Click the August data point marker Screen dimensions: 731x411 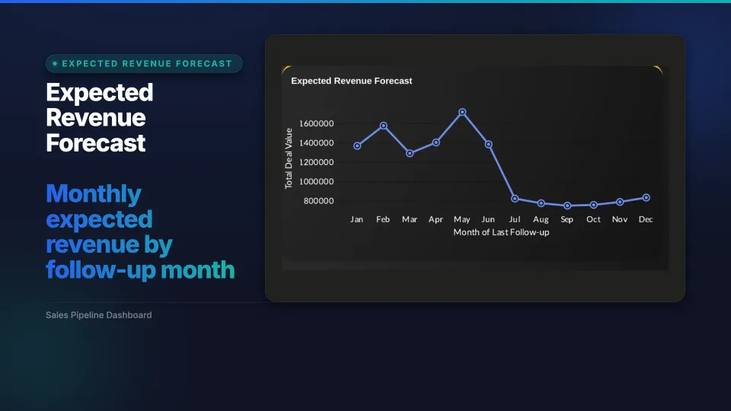(541, 203)
